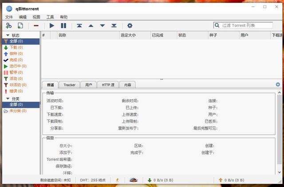Click the download speed status button
This screenshot has height=187, width=284.
(160, 180)
